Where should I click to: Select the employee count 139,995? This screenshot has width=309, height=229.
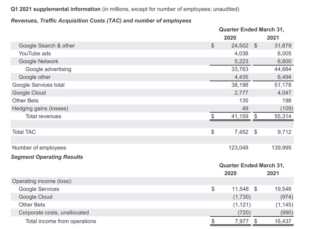[281, 148]
